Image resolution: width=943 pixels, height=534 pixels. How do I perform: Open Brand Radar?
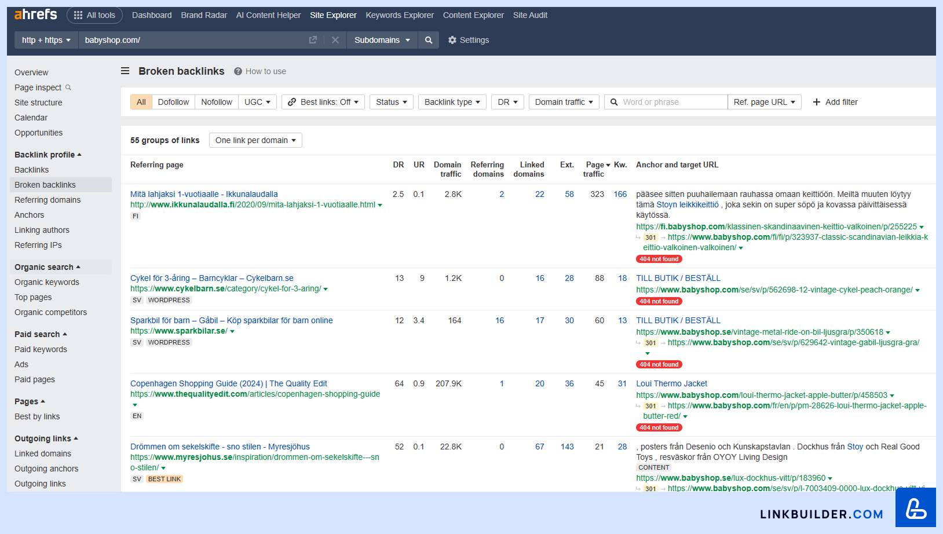(204, 15)
